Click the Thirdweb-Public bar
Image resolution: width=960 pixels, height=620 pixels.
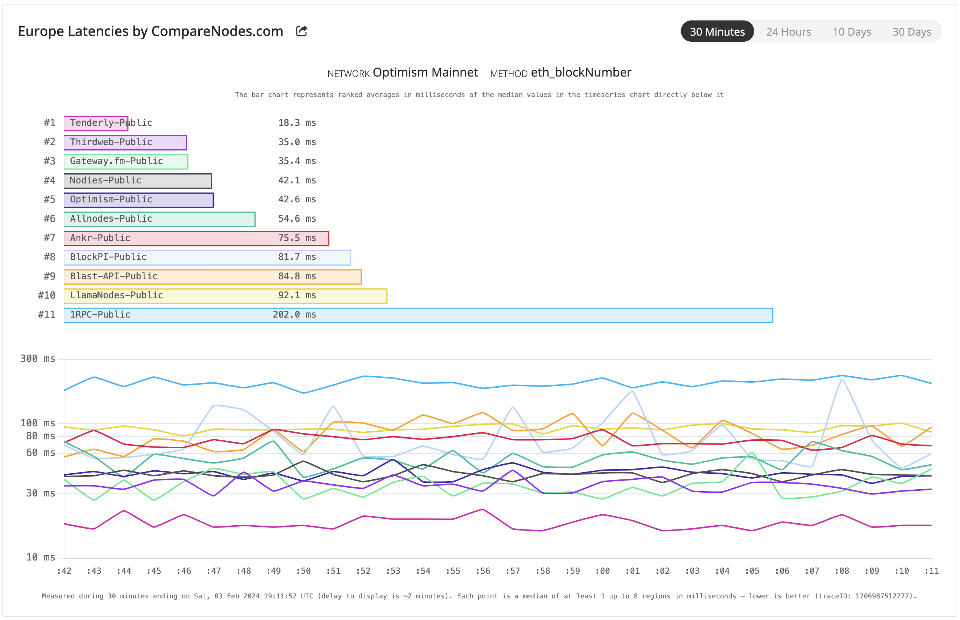point(125,142)
